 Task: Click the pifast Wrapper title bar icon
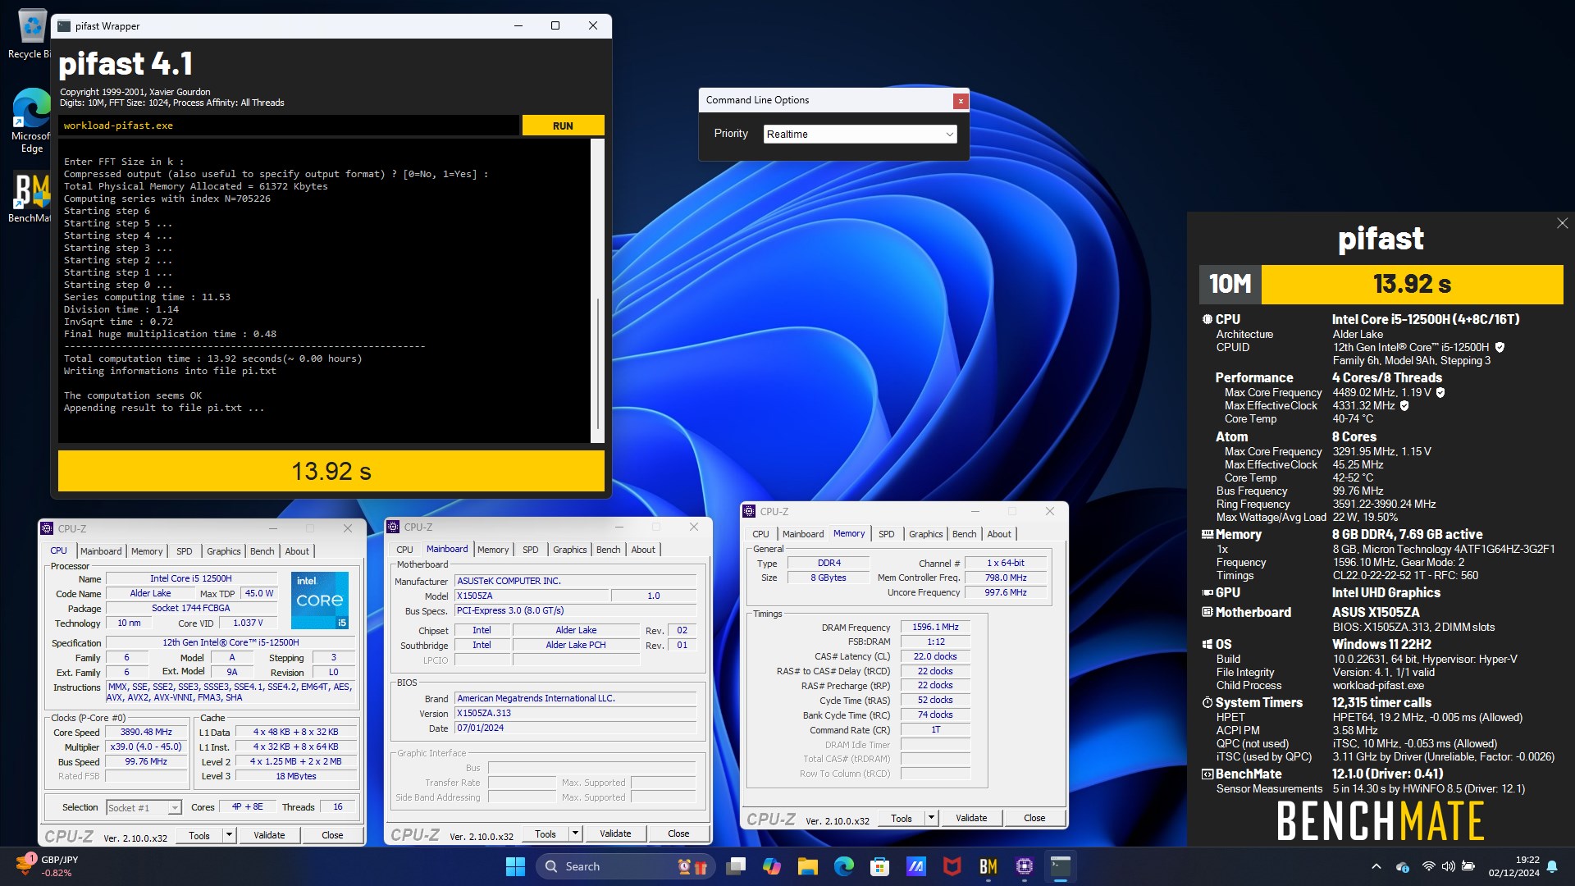pyautogui.click(x=64, y=25)
